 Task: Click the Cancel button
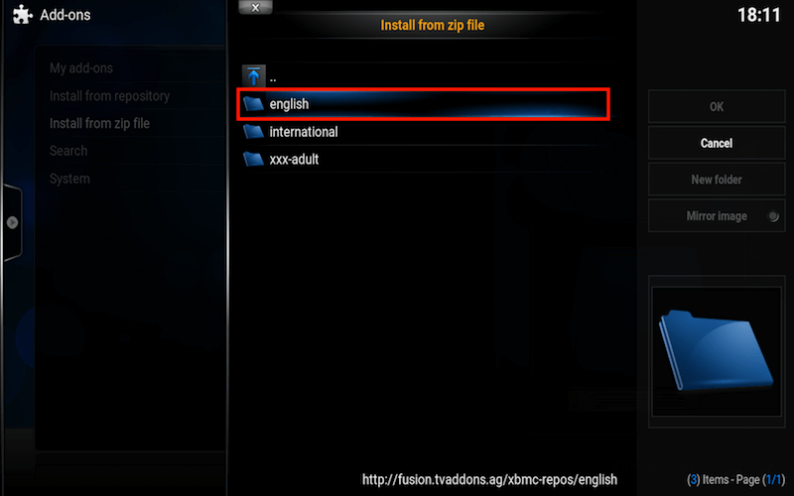[717, 143]
